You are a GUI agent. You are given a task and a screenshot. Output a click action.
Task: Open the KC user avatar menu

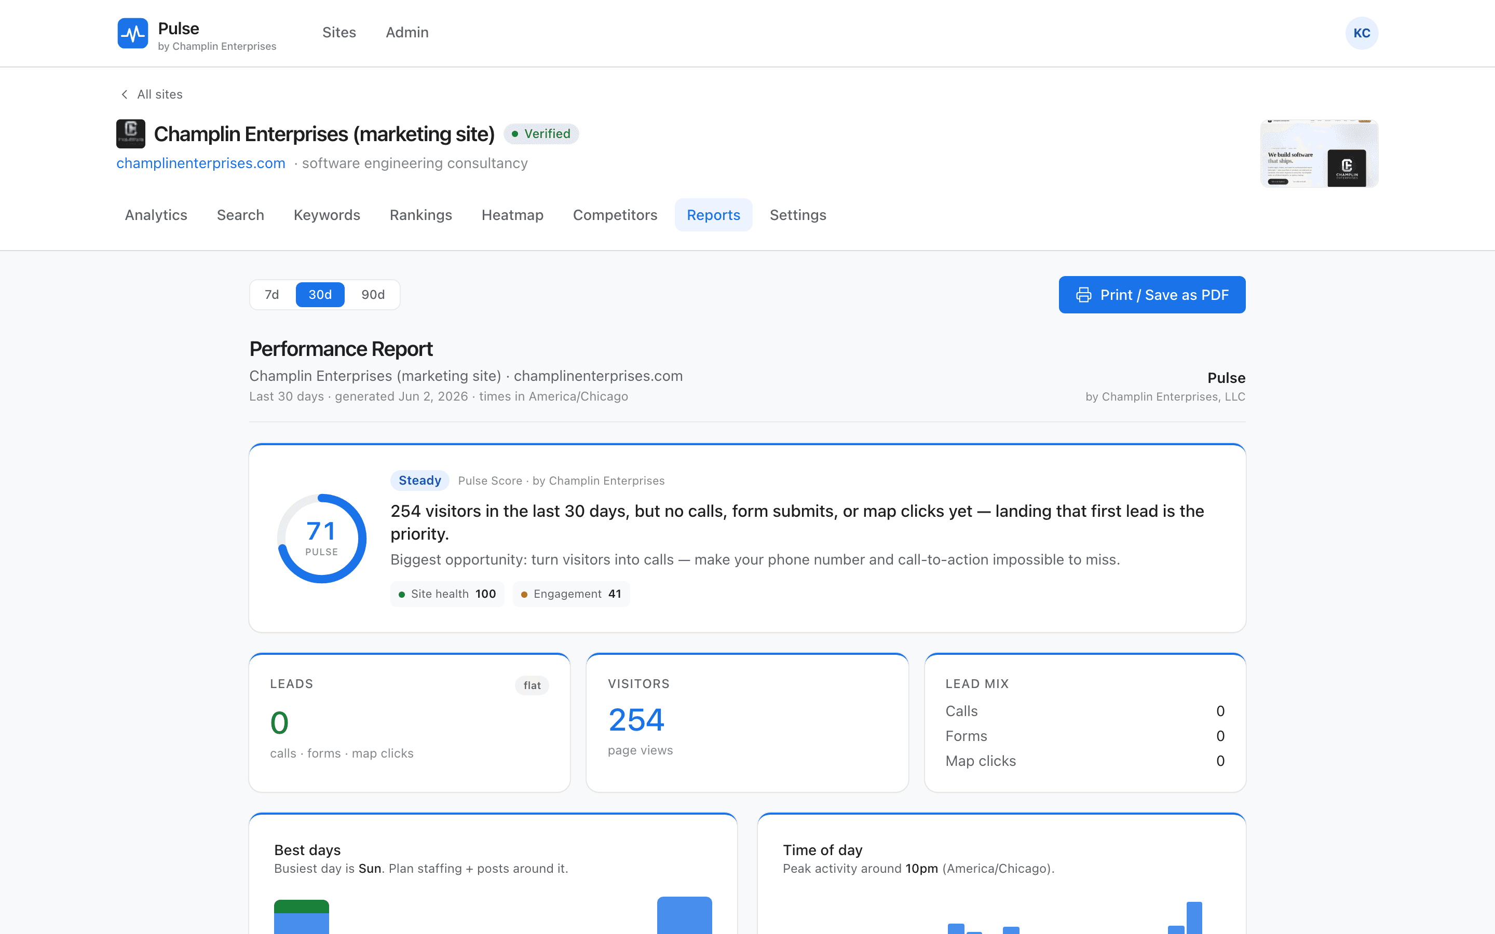click(x=1362, y=33)
